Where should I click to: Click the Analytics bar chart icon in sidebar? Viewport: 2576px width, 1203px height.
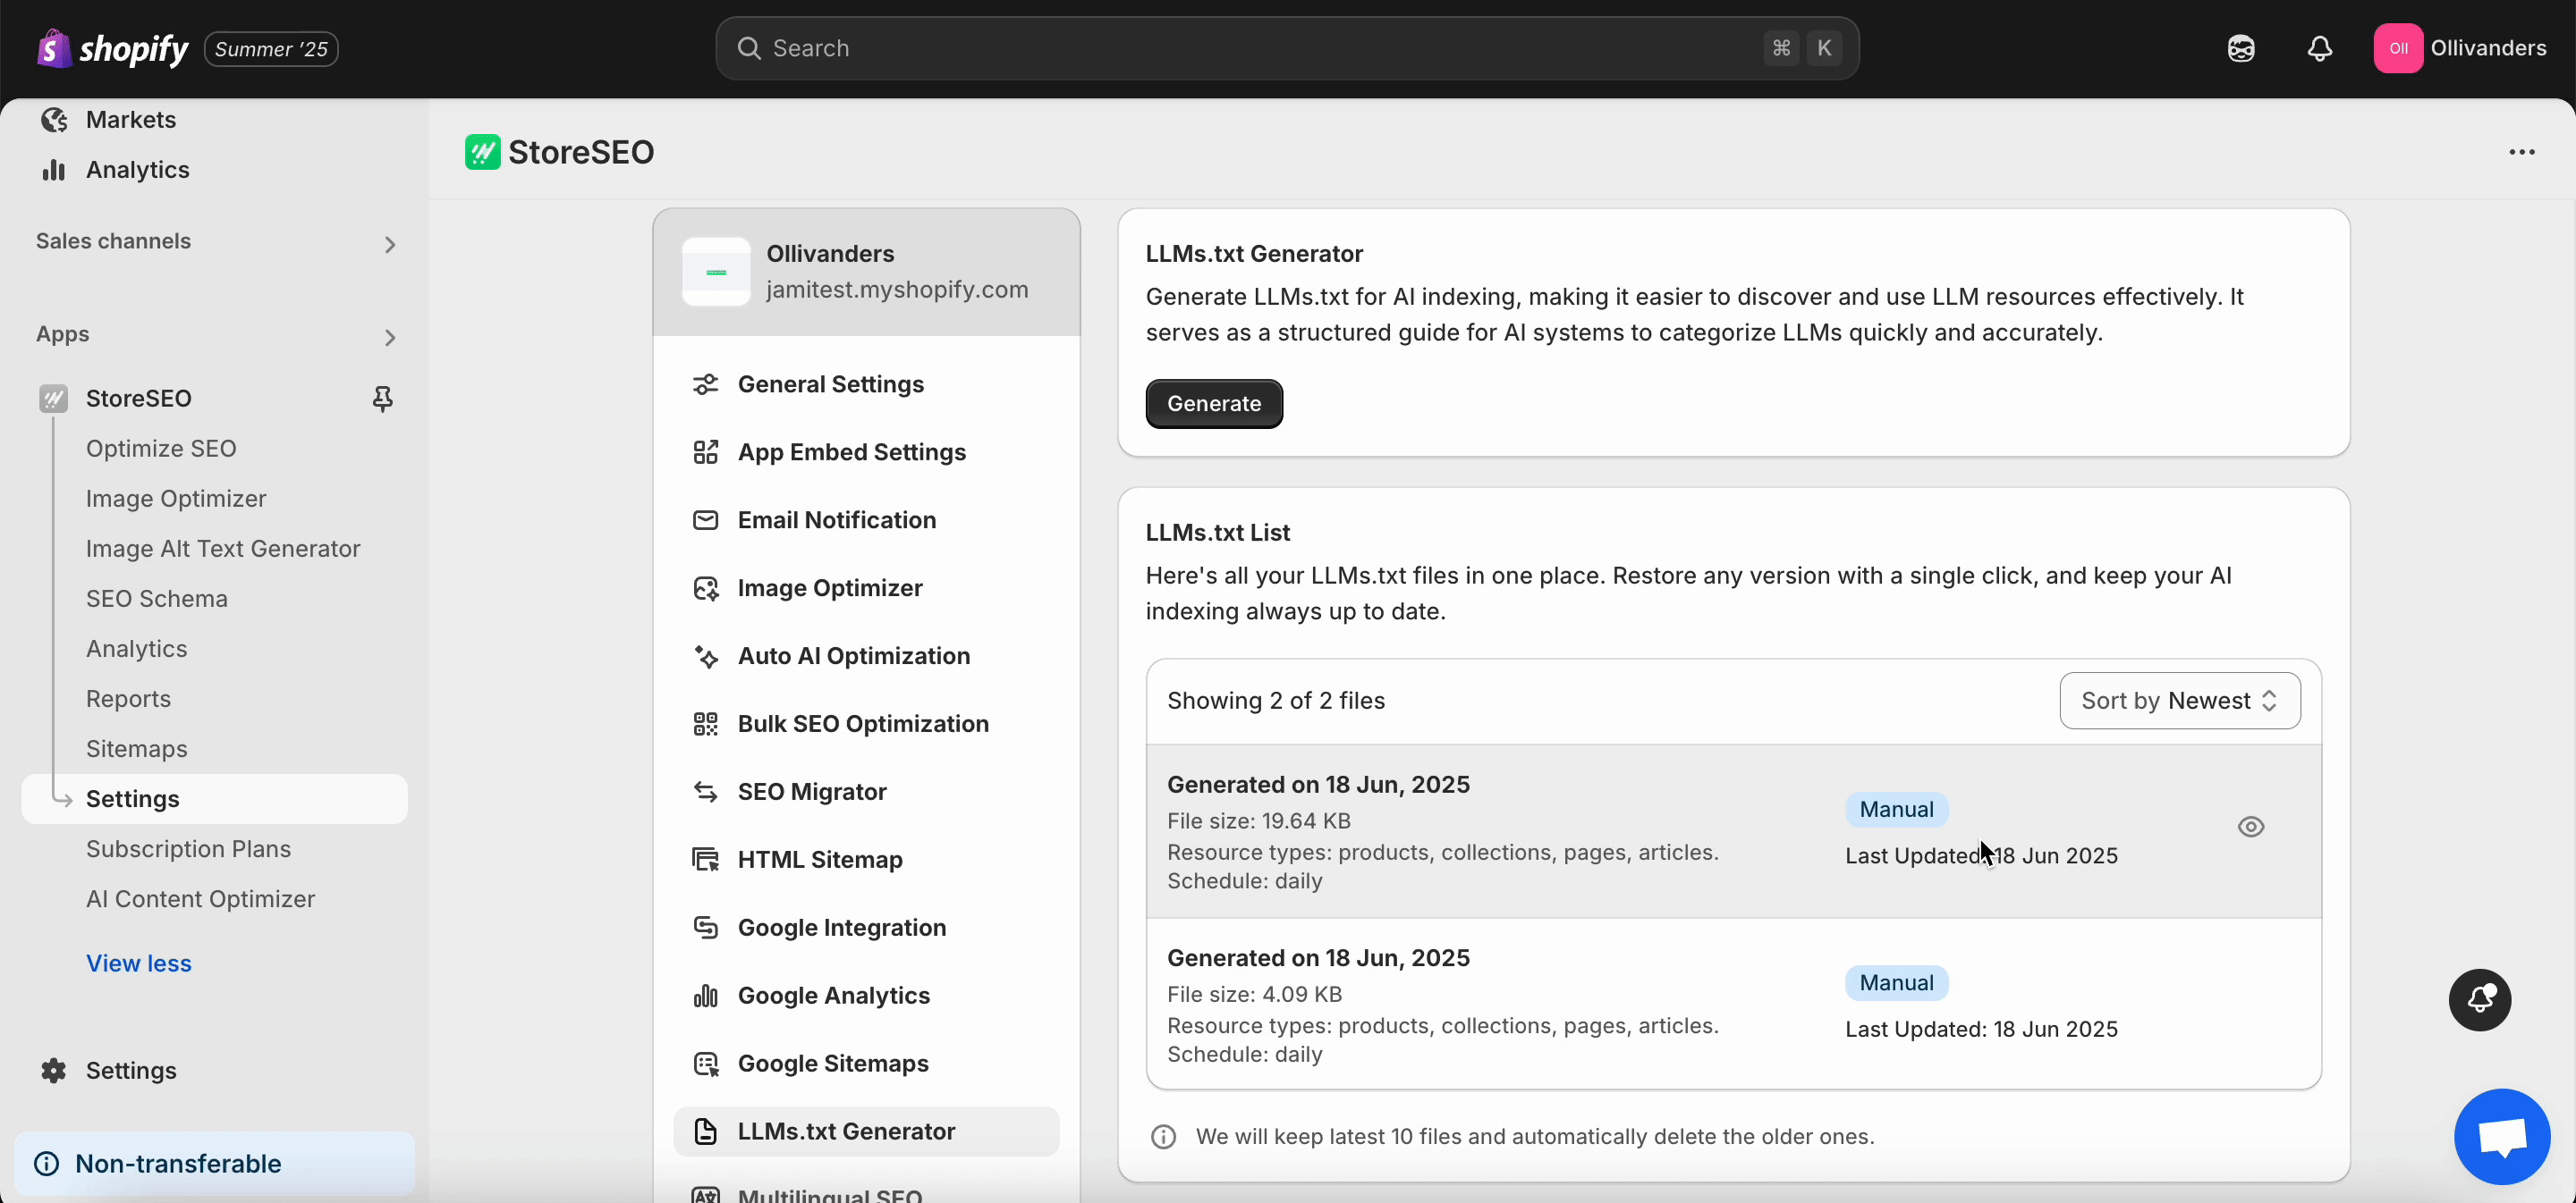pyautogui.click(x=54, y=170)
